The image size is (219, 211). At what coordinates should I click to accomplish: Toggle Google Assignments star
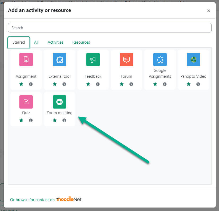[155, 84]
